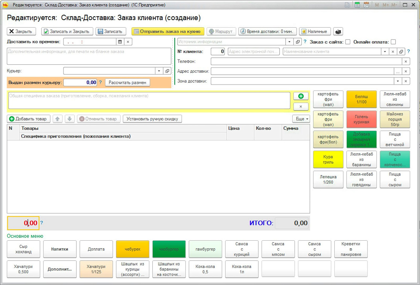Image resolution: width=420 pixels, height=285 pixels.
Task: Click Наличные payment button
Action: pos(315,31)
